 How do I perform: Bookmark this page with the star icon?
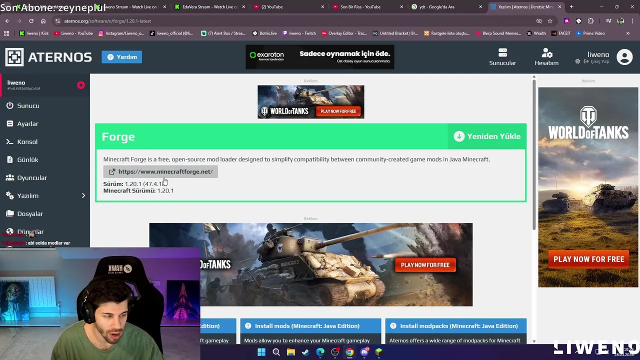pos(550,21)
